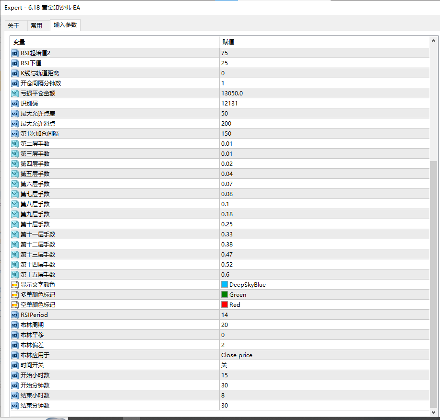Click the integer icon beside RSI起始值2
Viewport: 440px width, 420px height.
[x=15, y=53]
